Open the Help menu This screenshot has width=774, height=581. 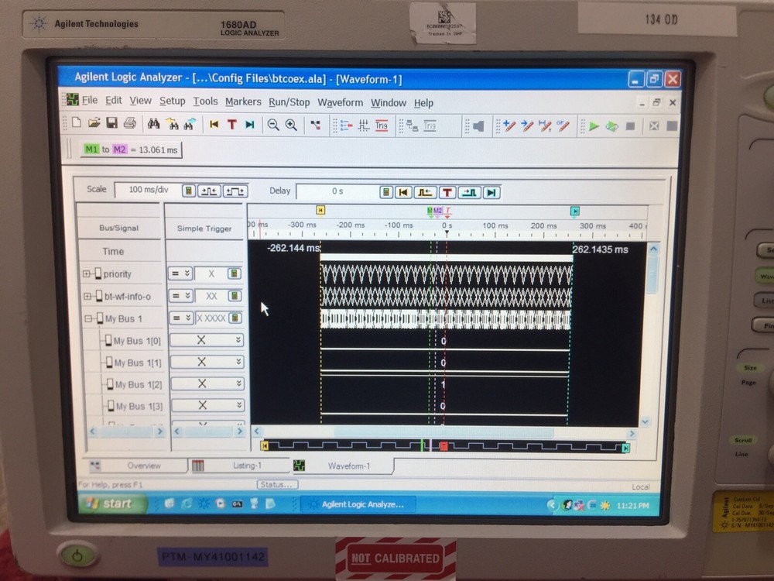tap(423, 103)
